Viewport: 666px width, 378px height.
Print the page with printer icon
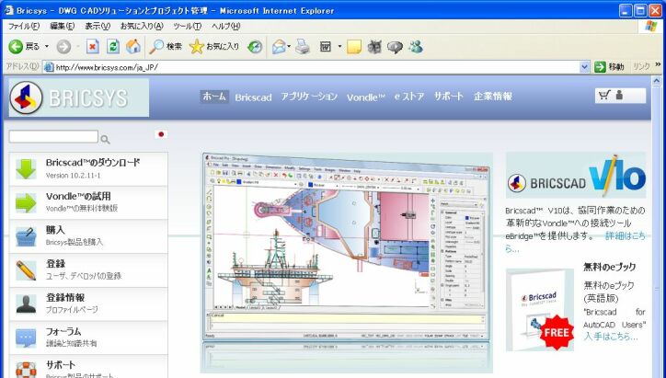tap(303, 47)
